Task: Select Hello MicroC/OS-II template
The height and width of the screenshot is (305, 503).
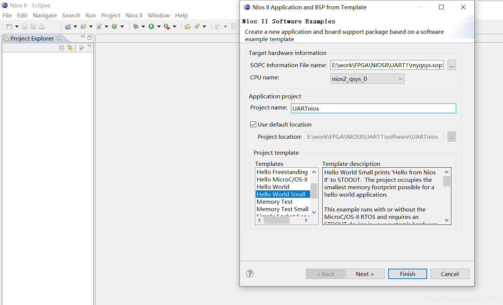Action: click(282, 179)
